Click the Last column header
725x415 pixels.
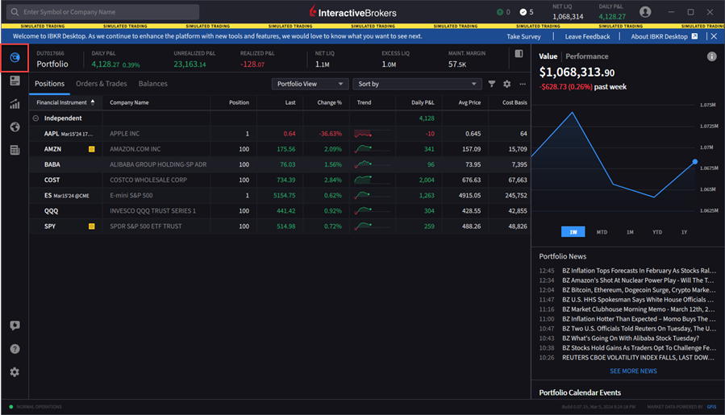[x=290, y=102]
